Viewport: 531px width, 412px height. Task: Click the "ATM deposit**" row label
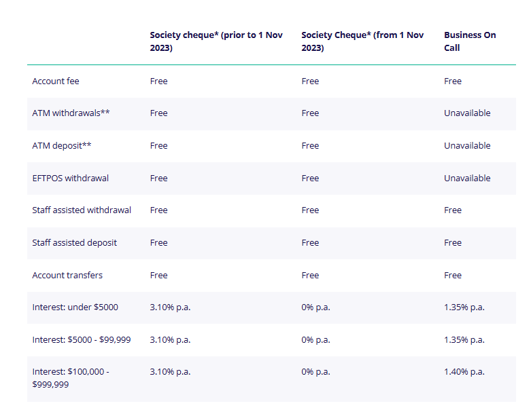click(x=62, y=146)
